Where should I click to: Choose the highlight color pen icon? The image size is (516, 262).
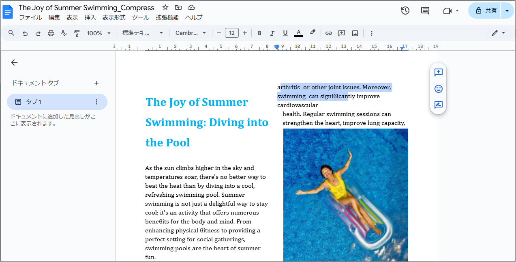click(x=312, y=33)
